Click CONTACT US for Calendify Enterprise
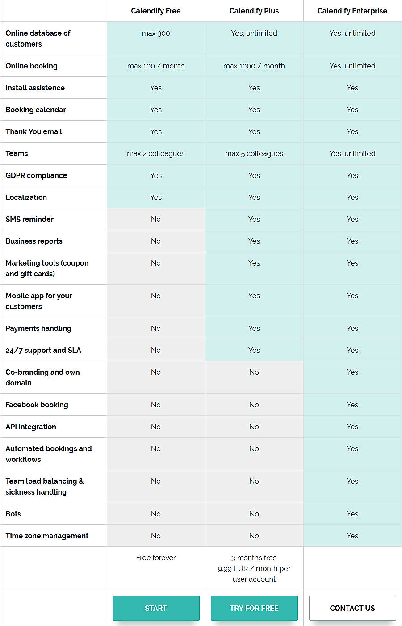This screenshot has width=402, height=626. tap(352, 608)
